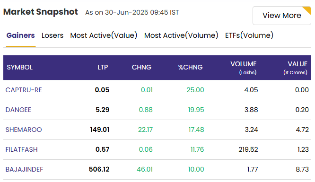Click the VOLUME (Lakhs) column header

pos(244,68)
